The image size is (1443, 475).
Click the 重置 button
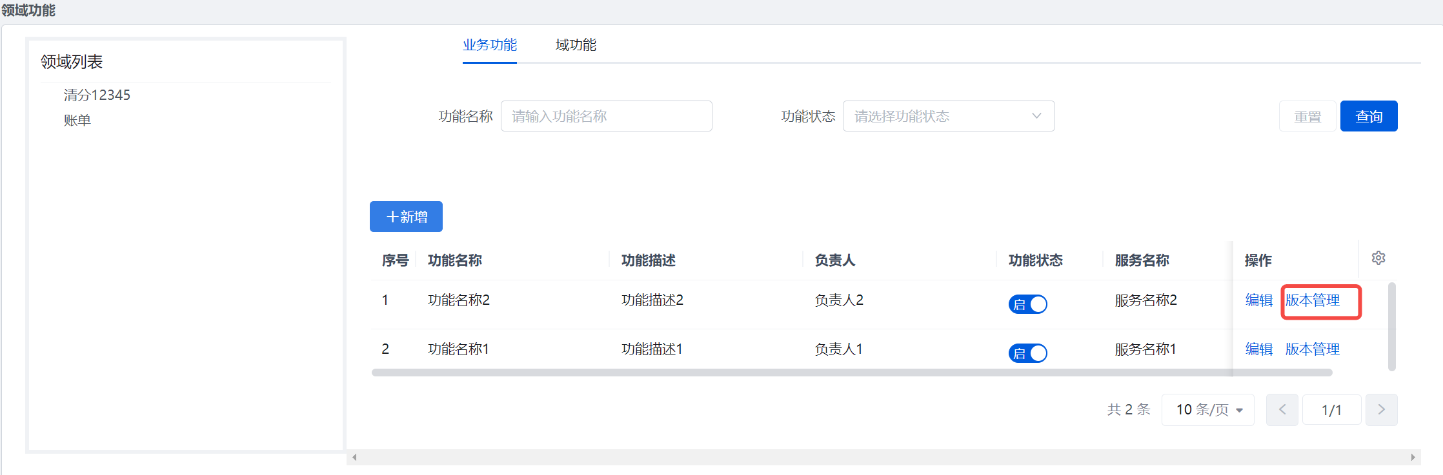pos(1307,116)
